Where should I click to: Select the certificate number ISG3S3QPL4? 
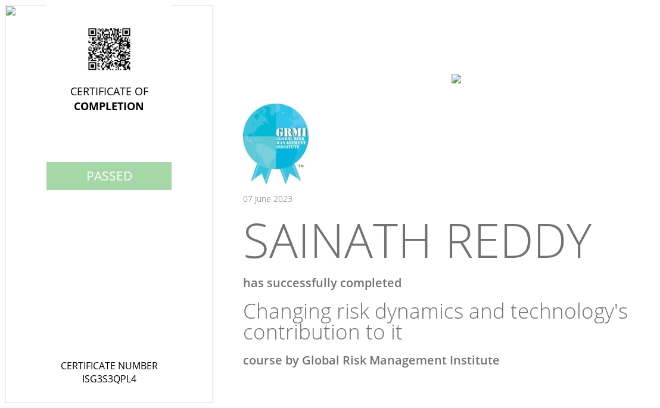coord(109,379)
